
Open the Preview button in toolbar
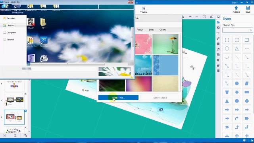click(143, 10)
